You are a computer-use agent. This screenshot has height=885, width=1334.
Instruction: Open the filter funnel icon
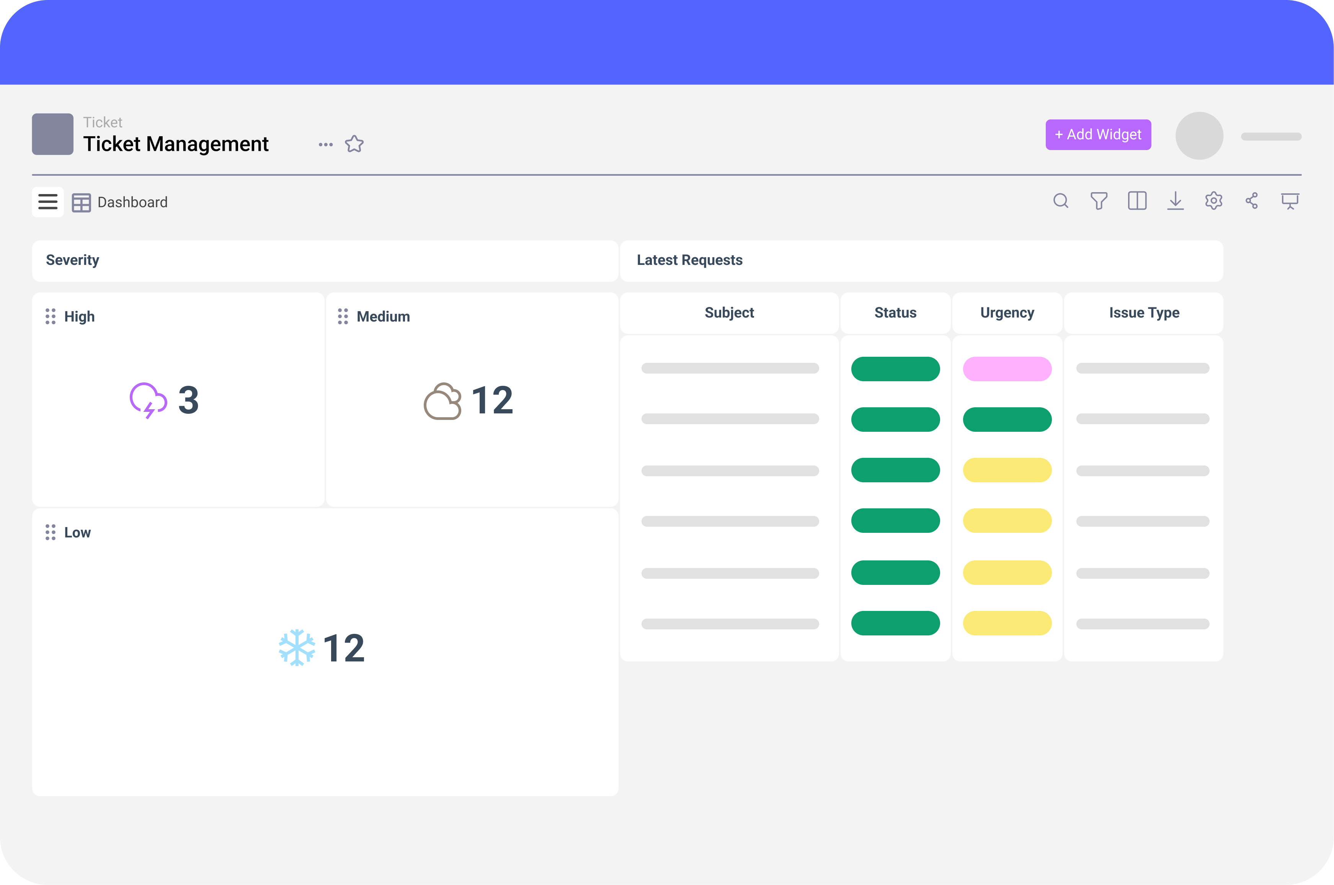click(x=1099, y=201)
